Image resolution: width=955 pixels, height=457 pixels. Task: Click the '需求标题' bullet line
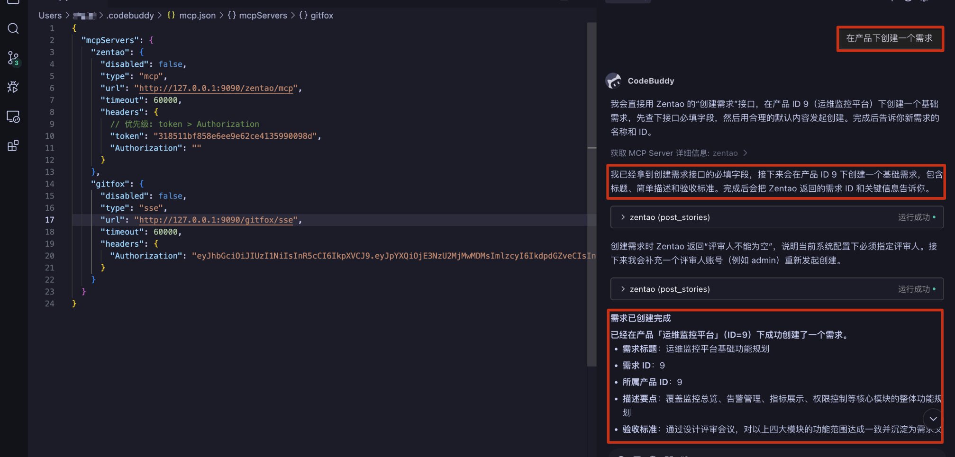(696, 349)
